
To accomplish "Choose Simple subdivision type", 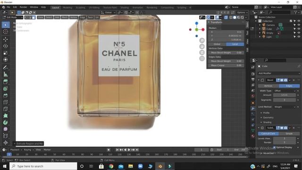I will (289, 134).
